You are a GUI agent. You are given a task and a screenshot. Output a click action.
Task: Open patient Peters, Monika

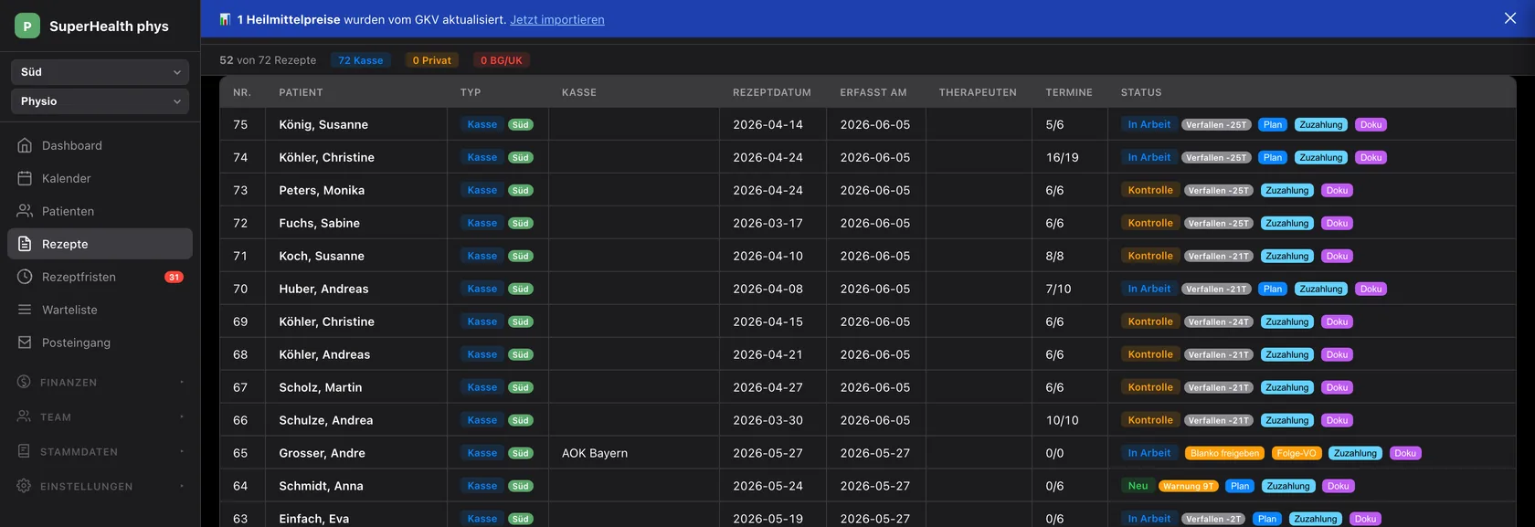(322, 190)
